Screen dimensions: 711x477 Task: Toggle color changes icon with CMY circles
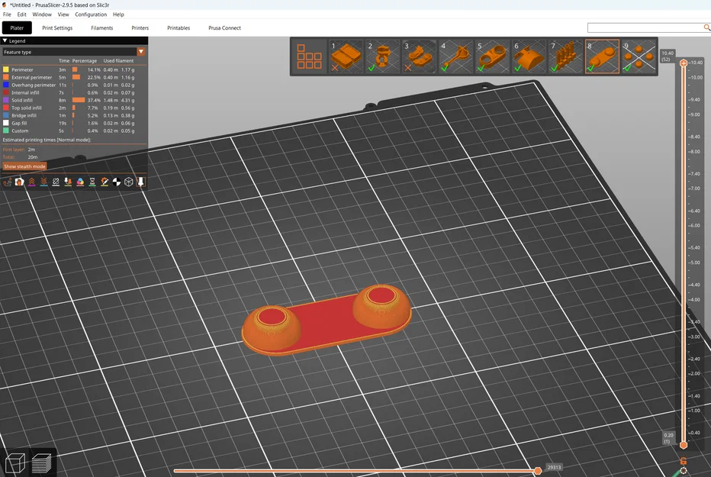(80, 182)
